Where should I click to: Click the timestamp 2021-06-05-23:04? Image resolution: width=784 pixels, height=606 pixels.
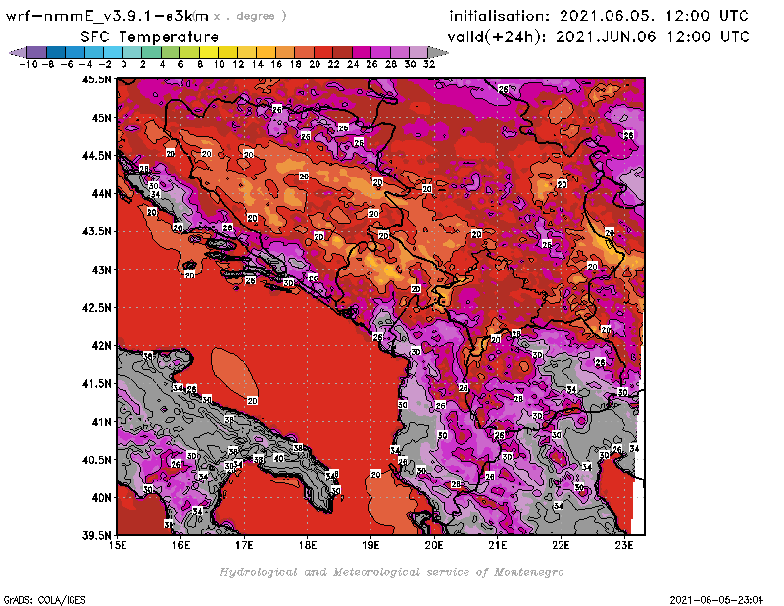[716, 600]
